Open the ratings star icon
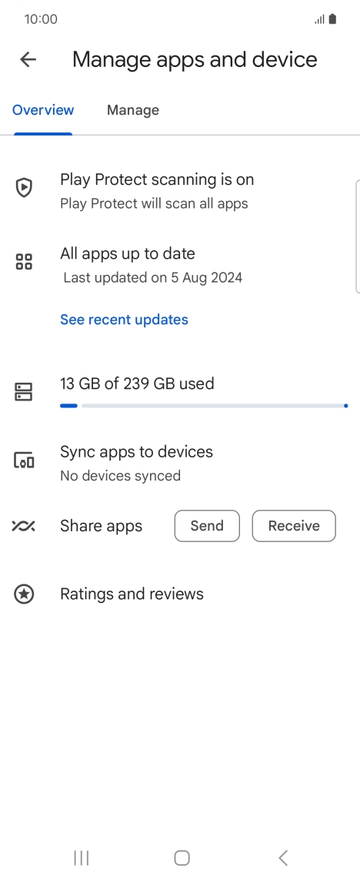Viewport: 360px width, 881px height. tap(24, 594)
